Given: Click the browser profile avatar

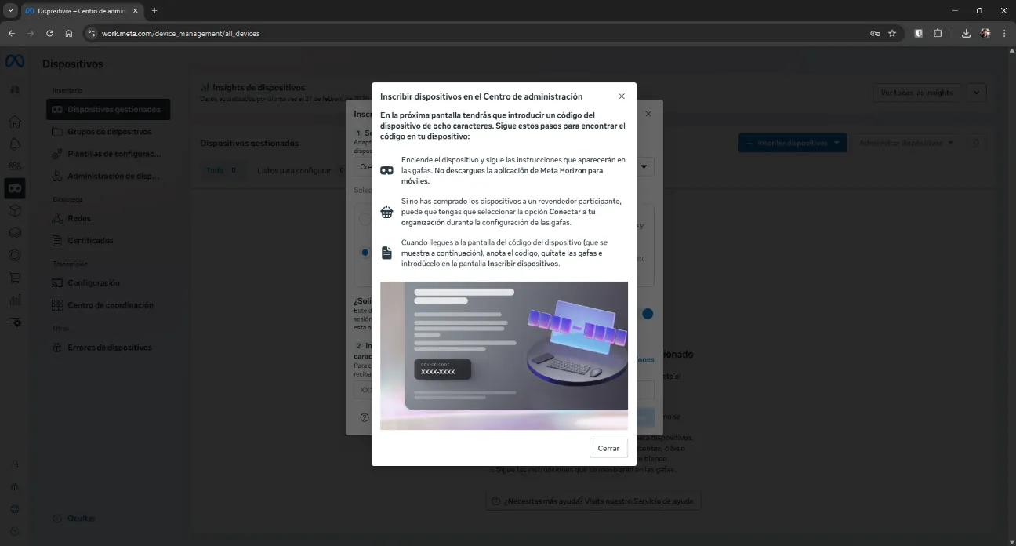Looking at the screenshot, I should pyautogui.click(x=985, y=34).
